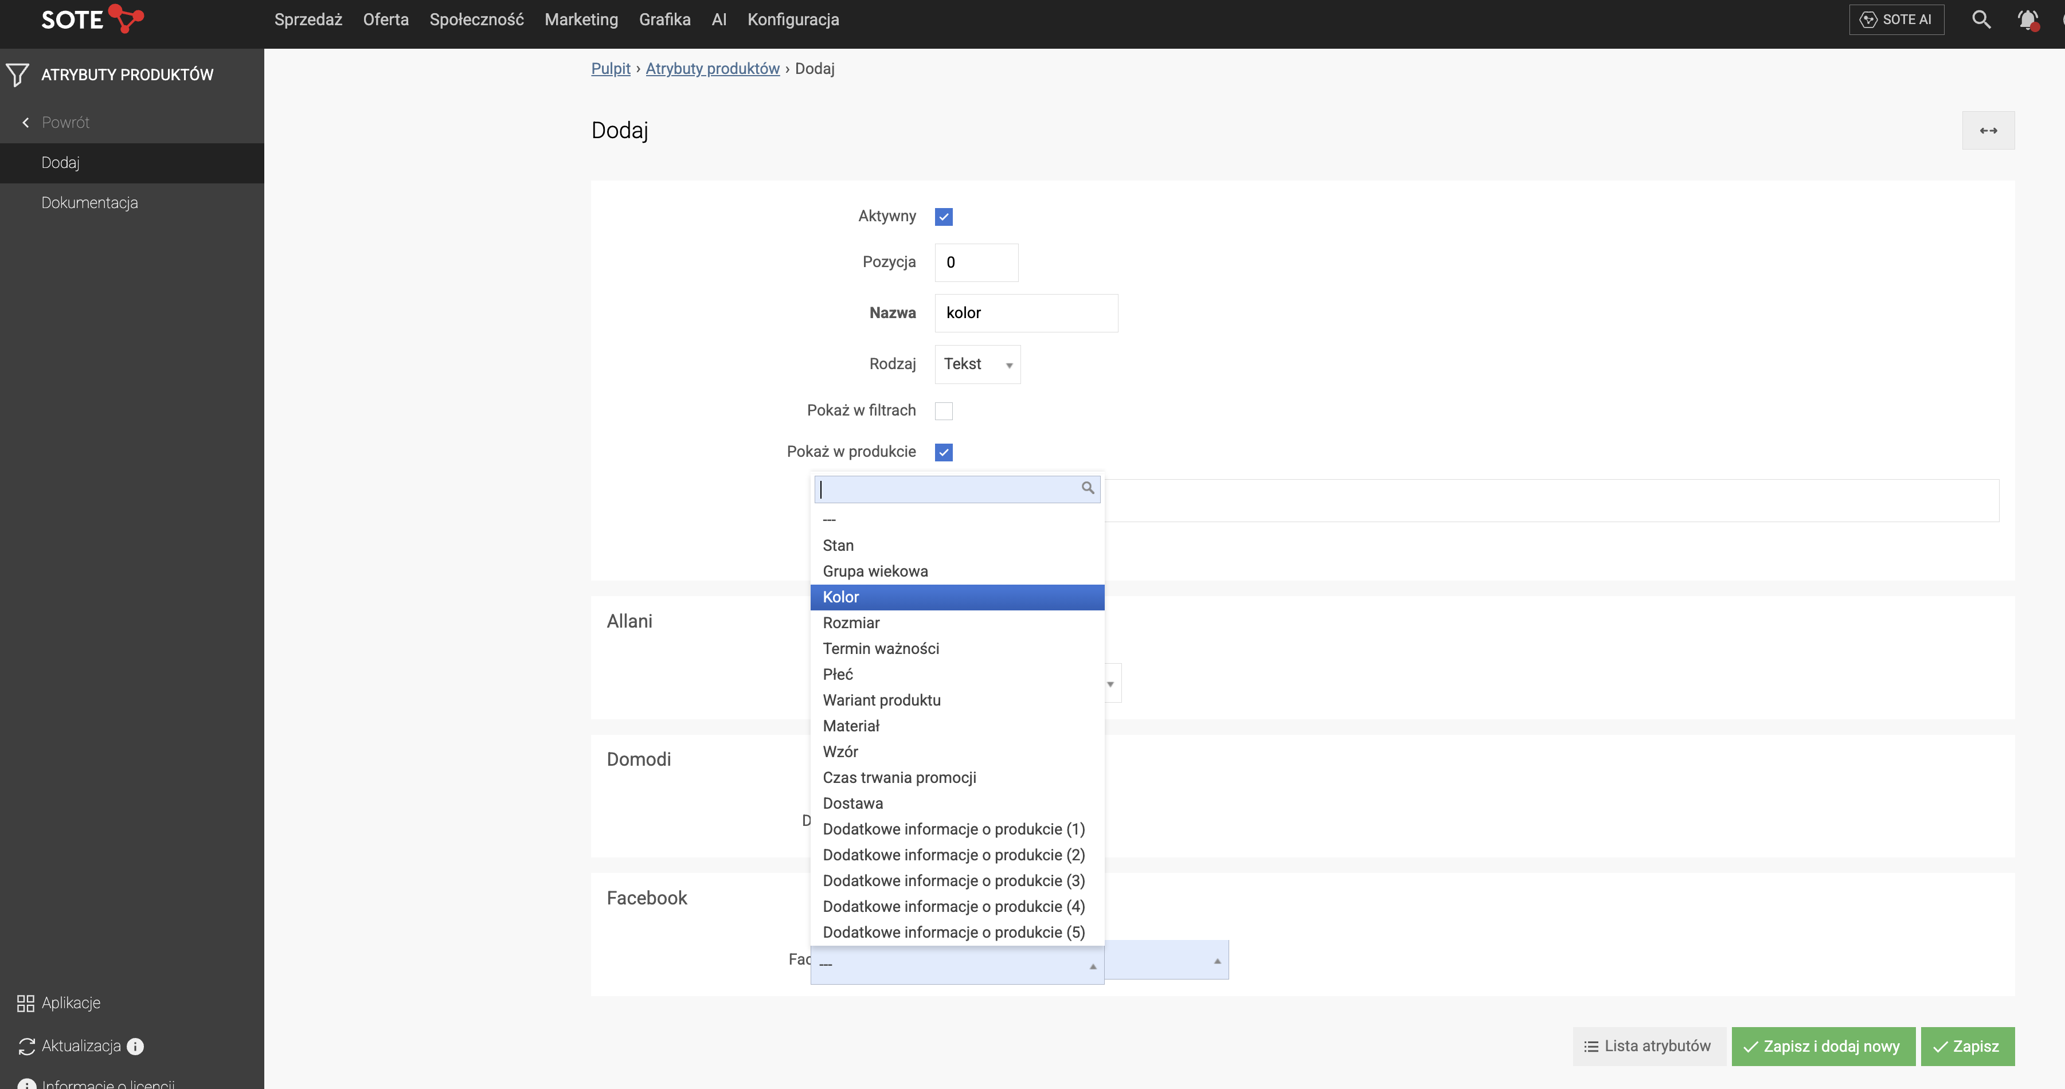Screen dimensions: 2065x1089
Task: Open notifications bell icon
Action: [x=2027, y=19]
